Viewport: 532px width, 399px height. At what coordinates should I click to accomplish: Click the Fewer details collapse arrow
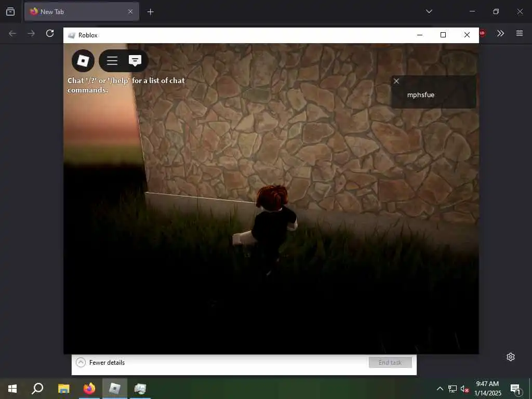tap(81, 362)
